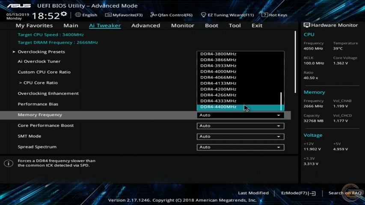
Task: Click Search on FAQ
Action: [345, 193]
